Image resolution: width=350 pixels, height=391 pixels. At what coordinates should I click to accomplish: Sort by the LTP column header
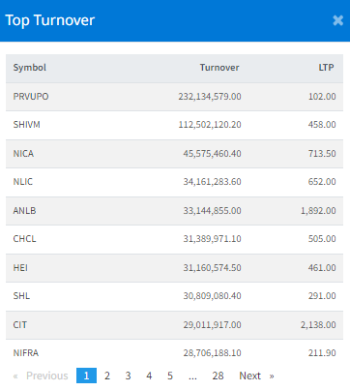click(326, 68)
